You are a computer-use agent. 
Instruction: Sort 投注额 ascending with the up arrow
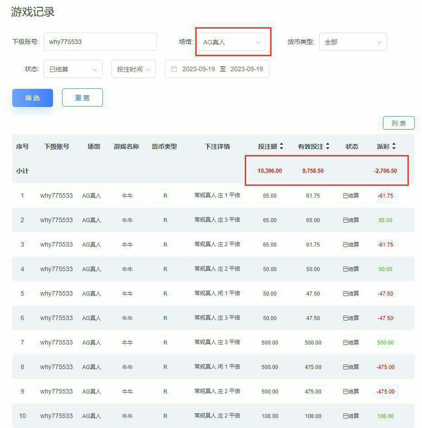(281, 144)
